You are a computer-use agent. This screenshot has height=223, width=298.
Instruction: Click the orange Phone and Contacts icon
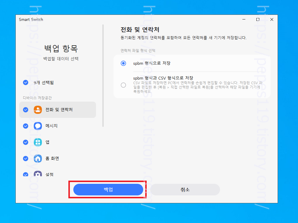pos(38,109)
